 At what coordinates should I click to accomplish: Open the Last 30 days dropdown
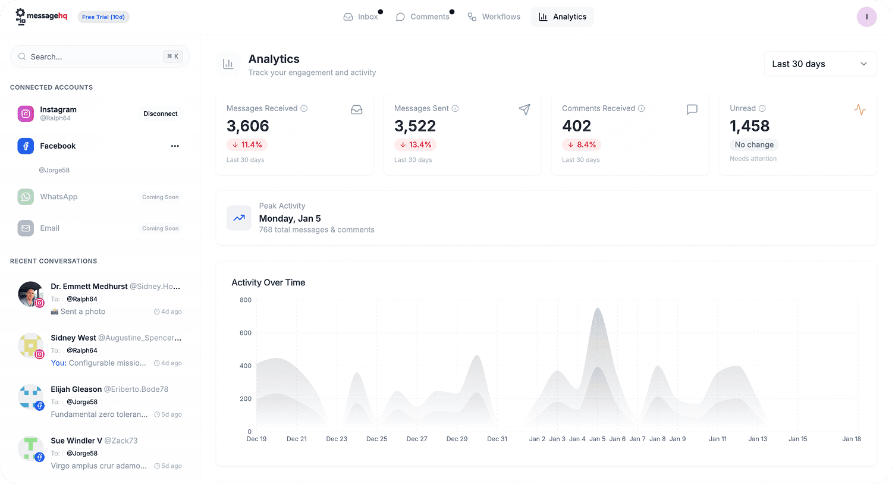819,64
